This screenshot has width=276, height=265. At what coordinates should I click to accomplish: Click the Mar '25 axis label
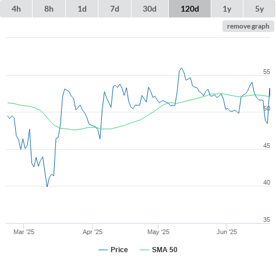(x=24, y=232)
